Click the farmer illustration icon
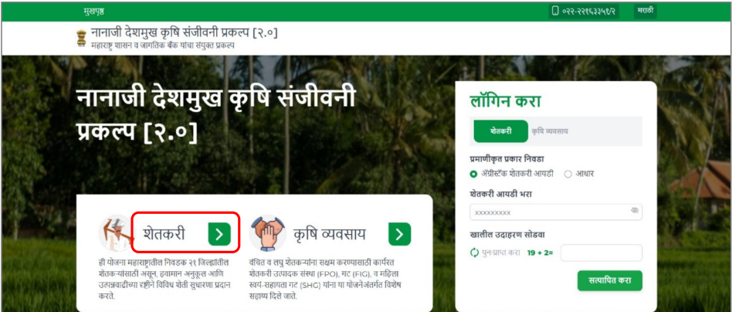The height and width of the screenshot is (312, 732). point(117,233)
